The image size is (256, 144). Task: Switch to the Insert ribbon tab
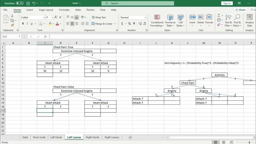[x=30, y=10]
